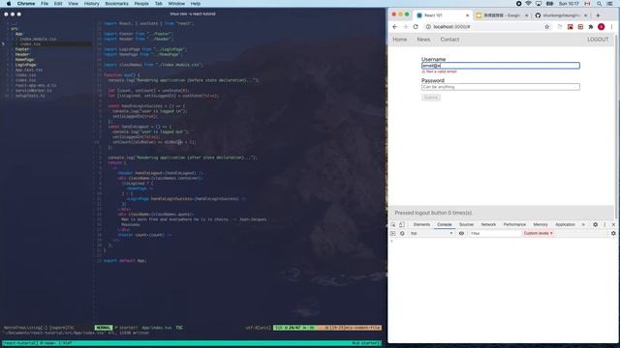The image size is (620, 348).
Task: Open the History menu
Action: (91, 4)
